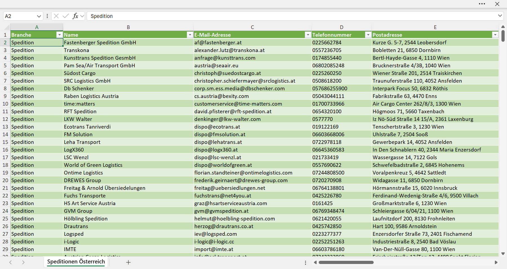507x269 pixels.
Task: Select column E header
Action: pyautogui.click(x=435, y=27)
